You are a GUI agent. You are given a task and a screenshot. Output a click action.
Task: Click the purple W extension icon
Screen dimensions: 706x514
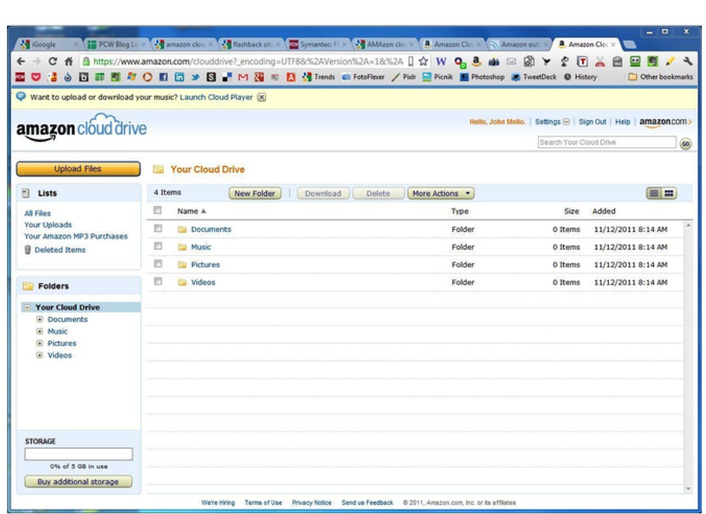point(441,61)
